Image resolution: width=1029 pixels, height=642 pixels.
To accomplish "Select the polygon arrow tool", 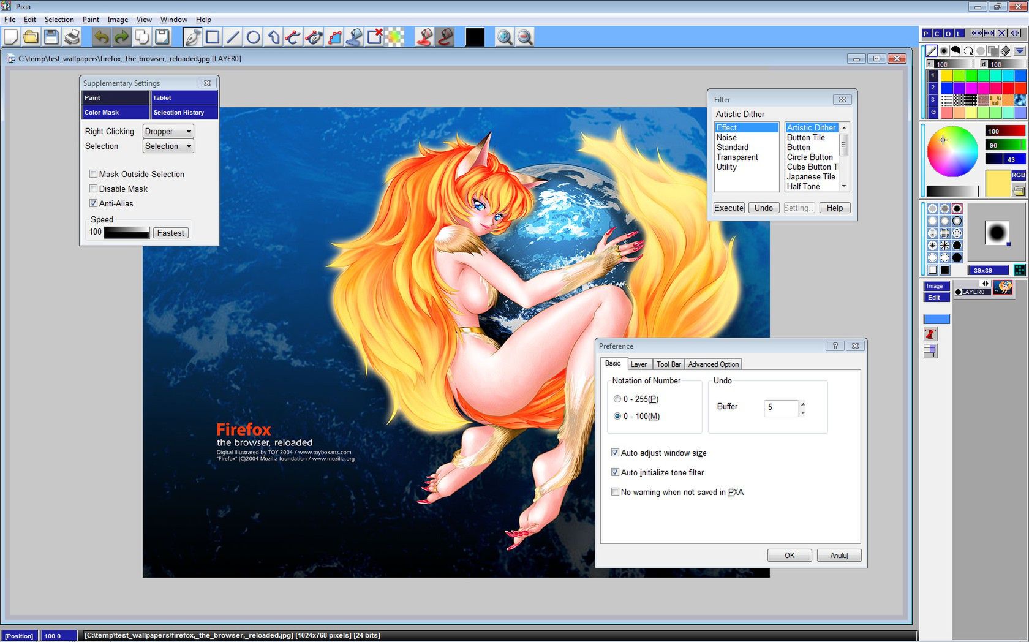I will click(x=273, y=37).
